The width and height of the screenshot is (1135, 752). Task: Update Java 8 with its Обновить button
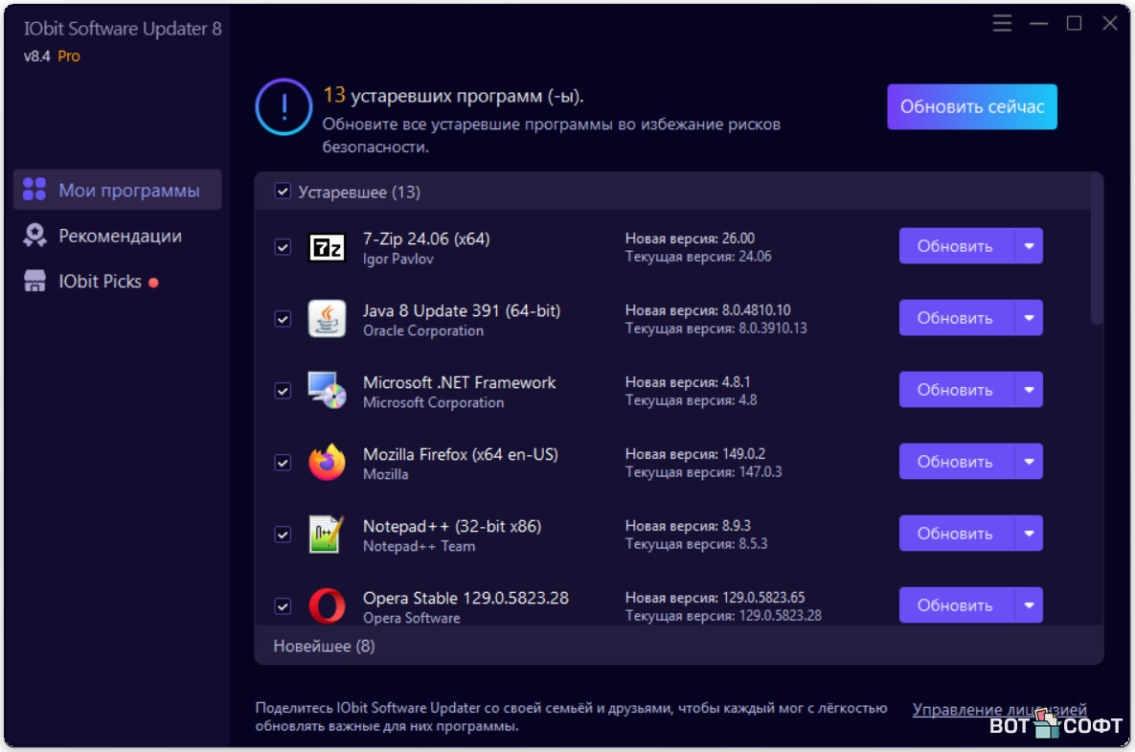pyautogui.click(x=955, y=318)
